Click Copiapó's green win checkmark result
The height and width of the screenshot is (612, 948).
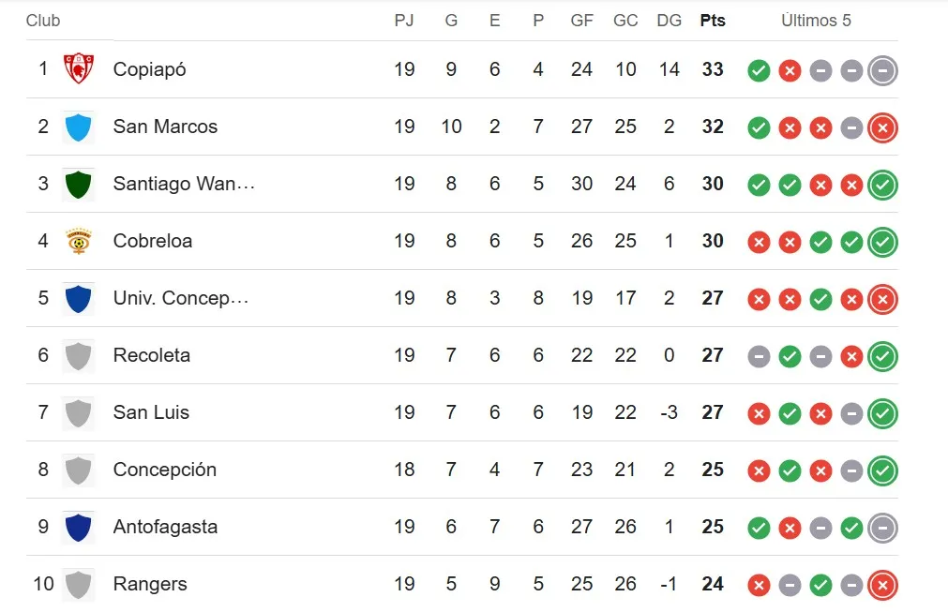(x=759, y=70)
